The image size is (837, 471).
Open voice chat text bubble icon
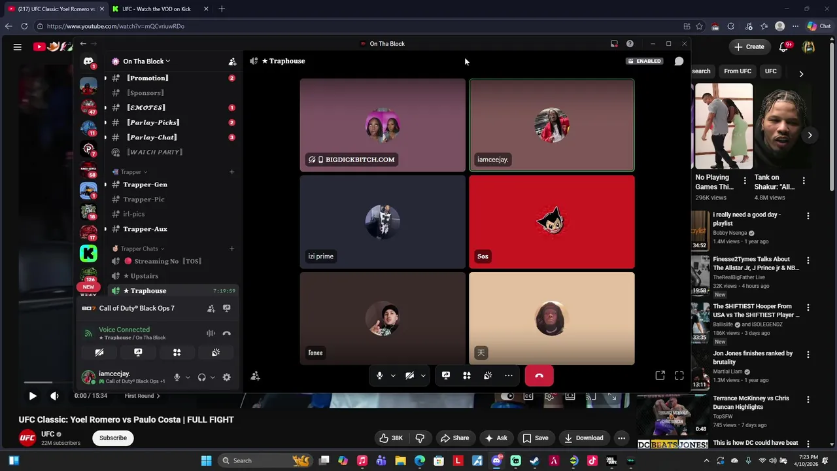[x=679, y=61]
